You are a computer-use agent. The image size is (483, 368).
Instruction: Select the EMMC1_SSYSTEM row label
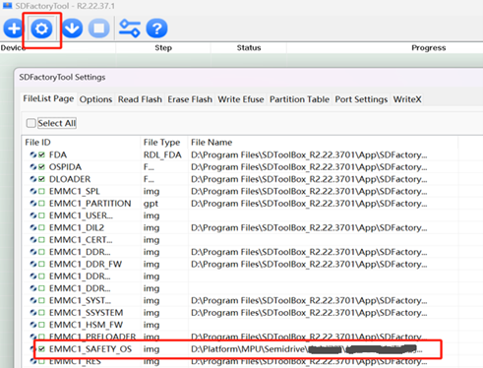86,313
